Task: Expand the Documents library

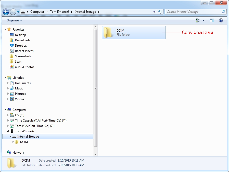Action: pos(8,83)
